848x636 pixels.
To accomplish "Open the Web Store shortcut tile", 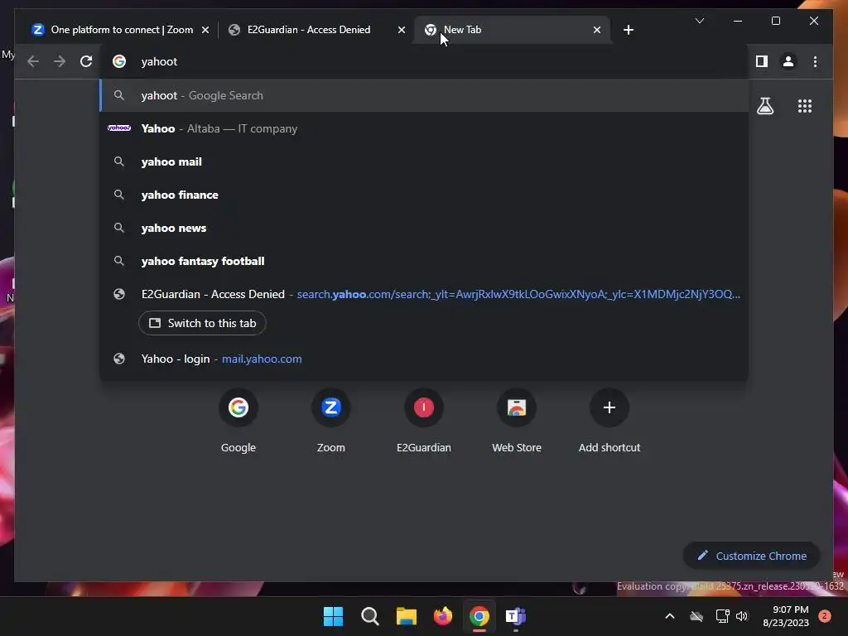I will pos(517,422).
